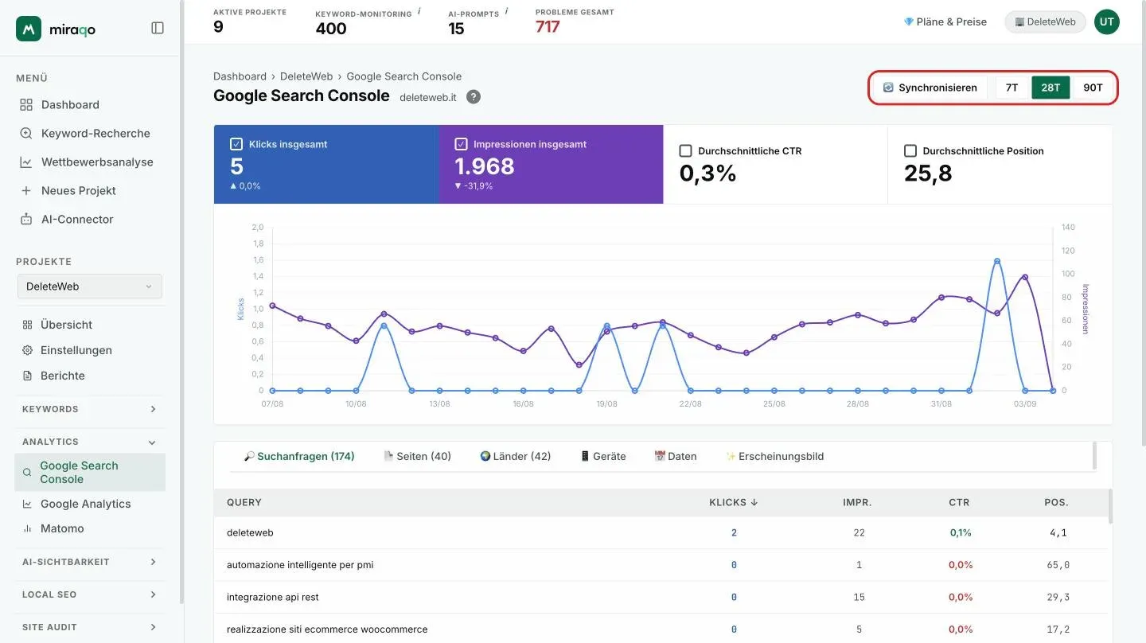Click the query 'automazione intelligente per pmi'
1146x643 pixels.
click(x=300, y=565)
